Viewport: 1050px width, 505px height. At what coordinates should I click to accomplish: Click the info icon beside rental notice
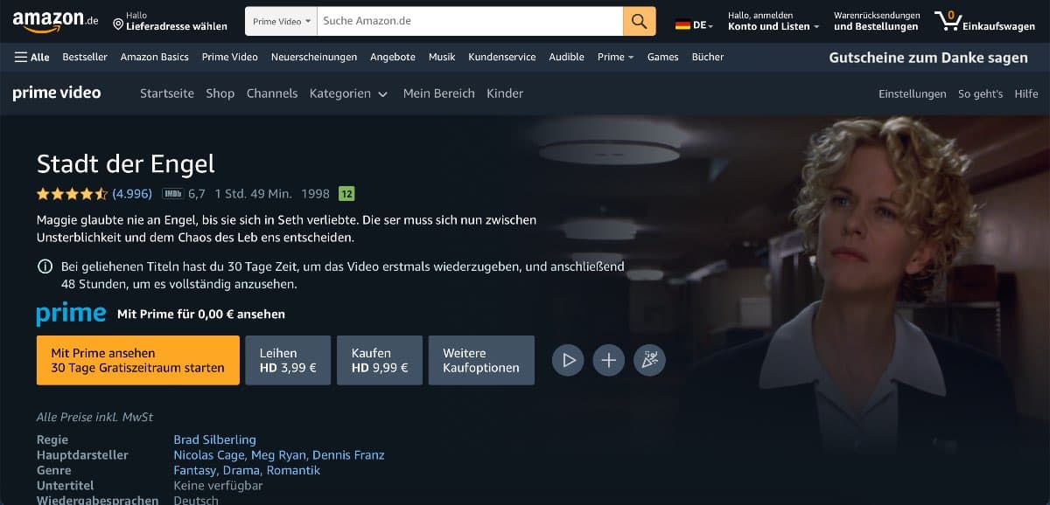tap(45, 266)
